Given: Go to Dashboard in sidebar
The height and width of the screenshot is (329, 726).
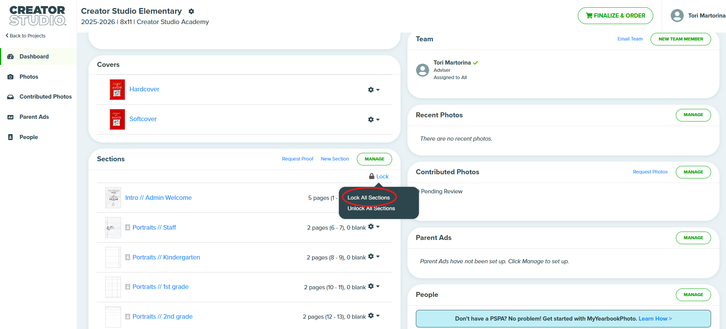Looking at the screenshot, I should point(34,57).
